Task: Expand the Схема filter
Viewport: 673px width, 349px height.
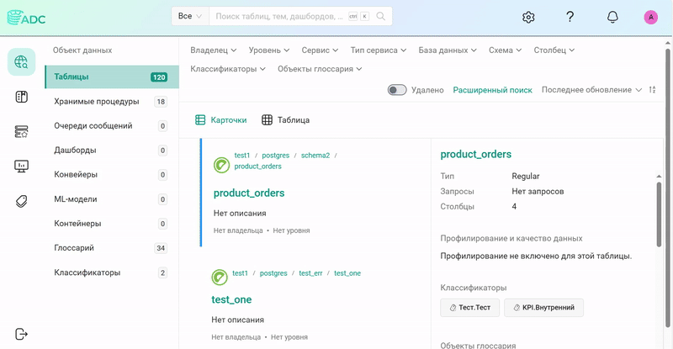Action: [x=506, y=50]
